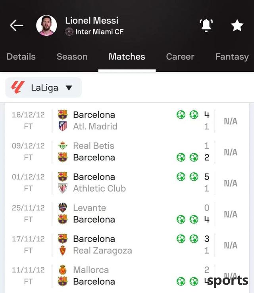Click the Atl. Madrid crest icon
This screenshot has height=293, width=254.
pyautogui.click(x=63, y=126)
